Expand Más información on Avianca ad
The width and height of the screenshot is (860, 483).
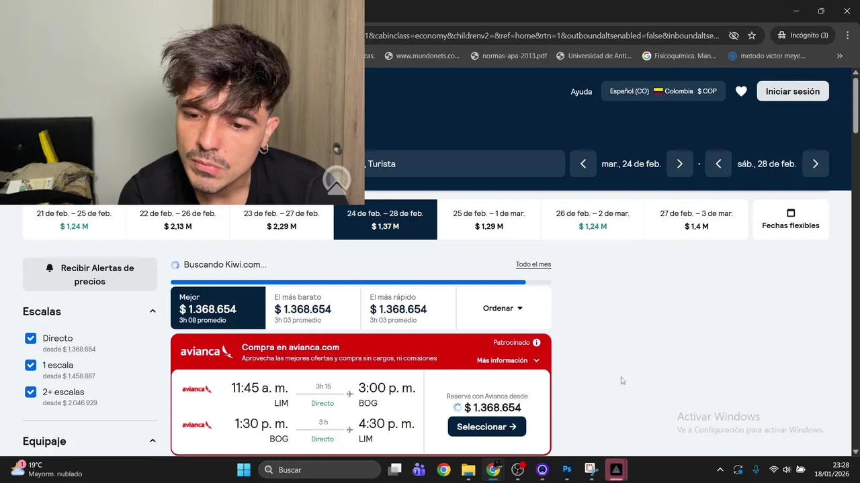[x=508, y=360]
